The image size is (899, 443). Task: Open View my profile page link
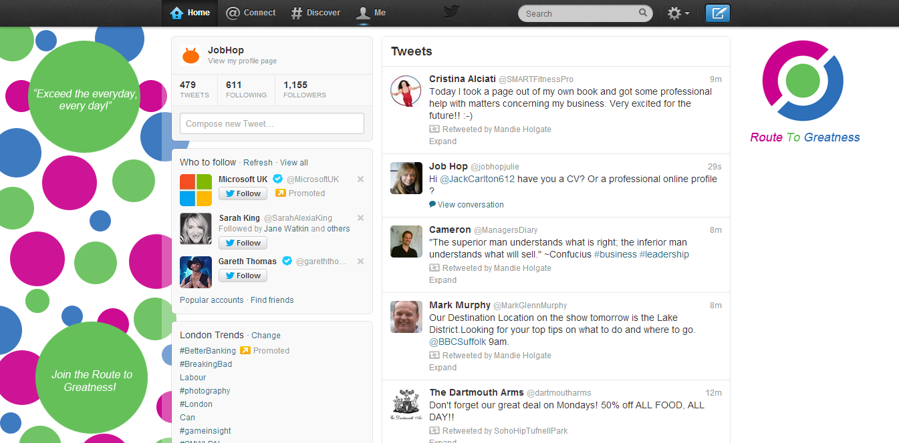click(242, 61)
